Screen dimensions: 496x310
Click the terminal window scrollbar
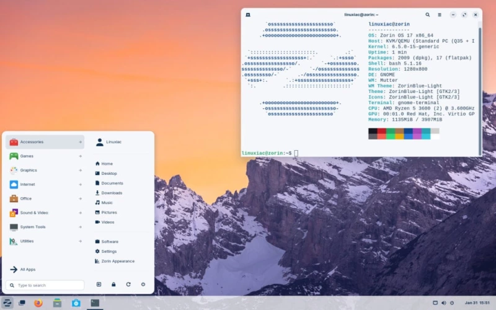(x=480, y=90)
